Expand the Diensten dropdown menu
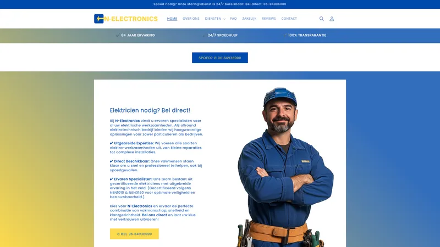Viewport: 440px width, 247px height. [x=215, y=19]
